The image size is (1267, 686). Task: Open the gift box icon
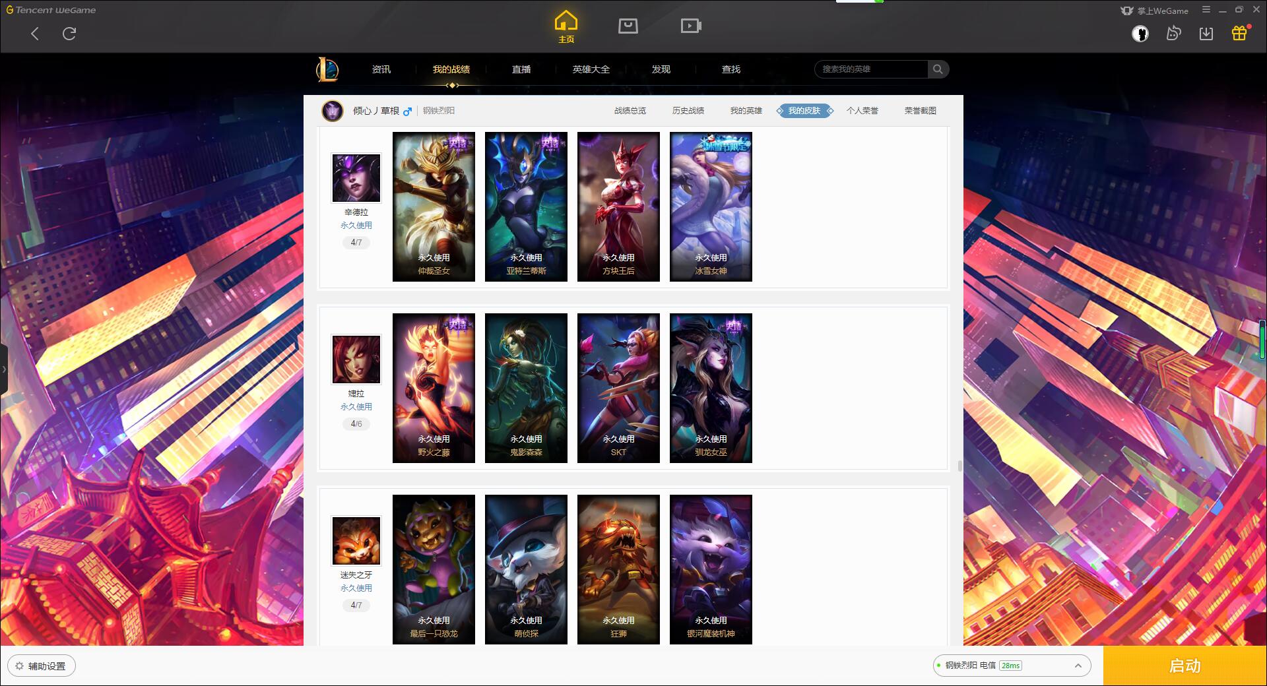1239,33
